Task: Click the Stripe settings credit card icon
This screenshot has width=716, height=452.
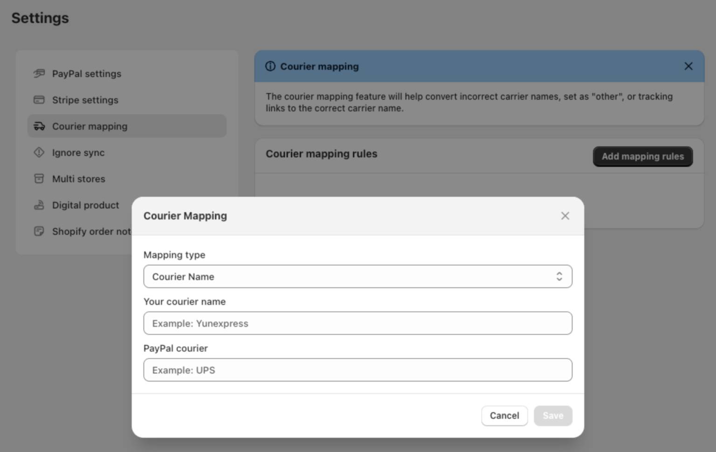Action: (39, 100)
